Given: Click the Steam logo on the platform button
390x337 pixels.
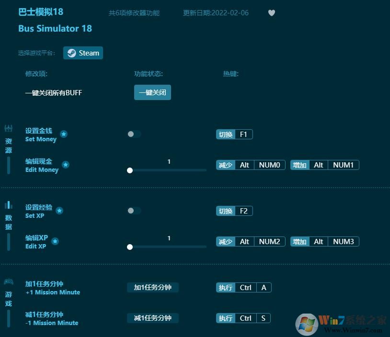Looking at the screenshot, I should [72, 53].
